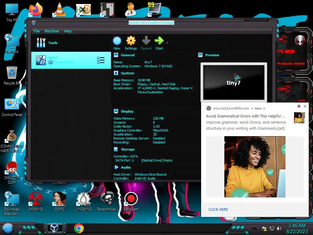Click VirtualBox in the taskbar
This screenshot has height=235, width=313.
pyautogui.click(x=54, y=228)
